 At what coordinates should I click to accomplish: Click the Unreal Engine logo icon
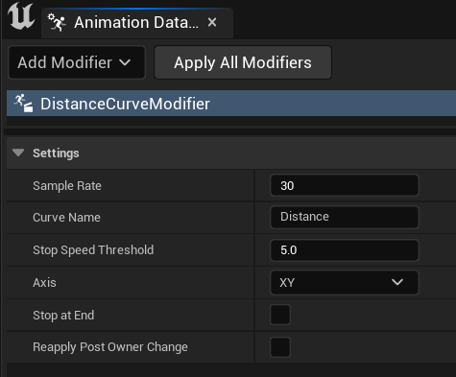21,16
